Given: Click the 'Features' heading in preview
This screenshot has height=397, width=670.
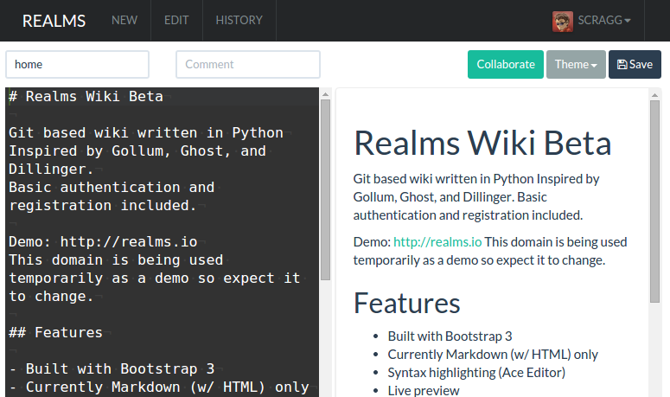Looking at the screenshot, I should pyautogui.click(x=407, y=303).
